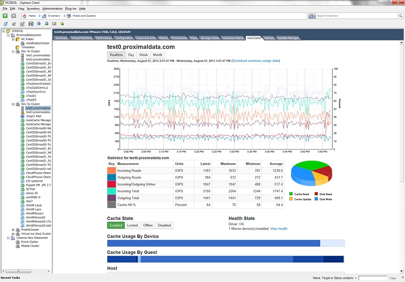Click the VM icon beside vTest55
This screenshot has height=282, width=405.
22,100
